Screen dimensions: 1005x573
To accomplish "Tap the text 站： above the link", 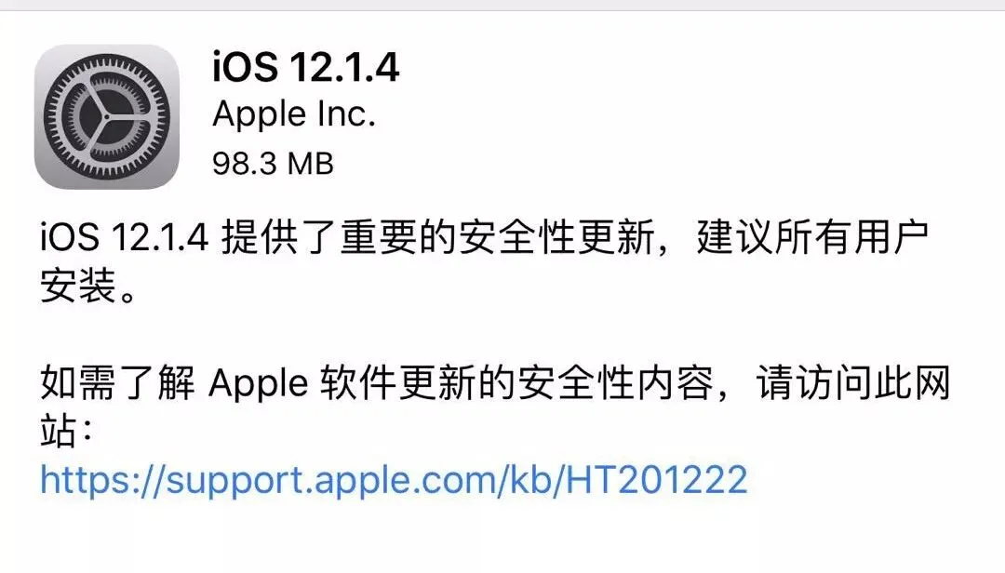I will (67, 432).
